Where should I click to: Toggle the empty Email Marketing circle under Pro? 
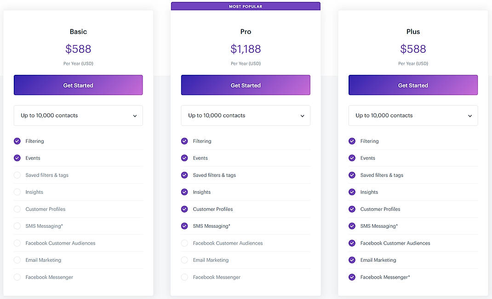[184, 260]
